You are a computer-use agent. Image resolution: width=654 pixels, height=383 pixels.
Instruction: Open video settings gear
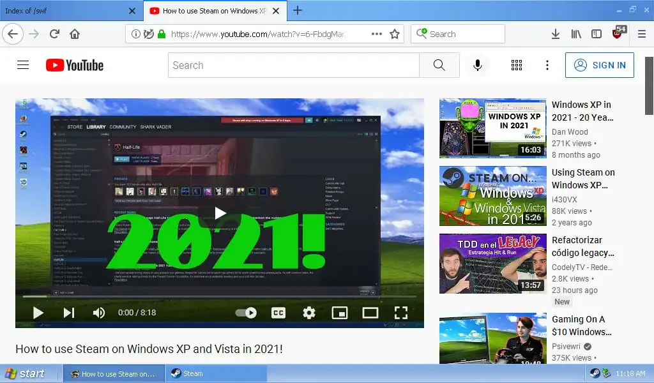coord(308,313)
